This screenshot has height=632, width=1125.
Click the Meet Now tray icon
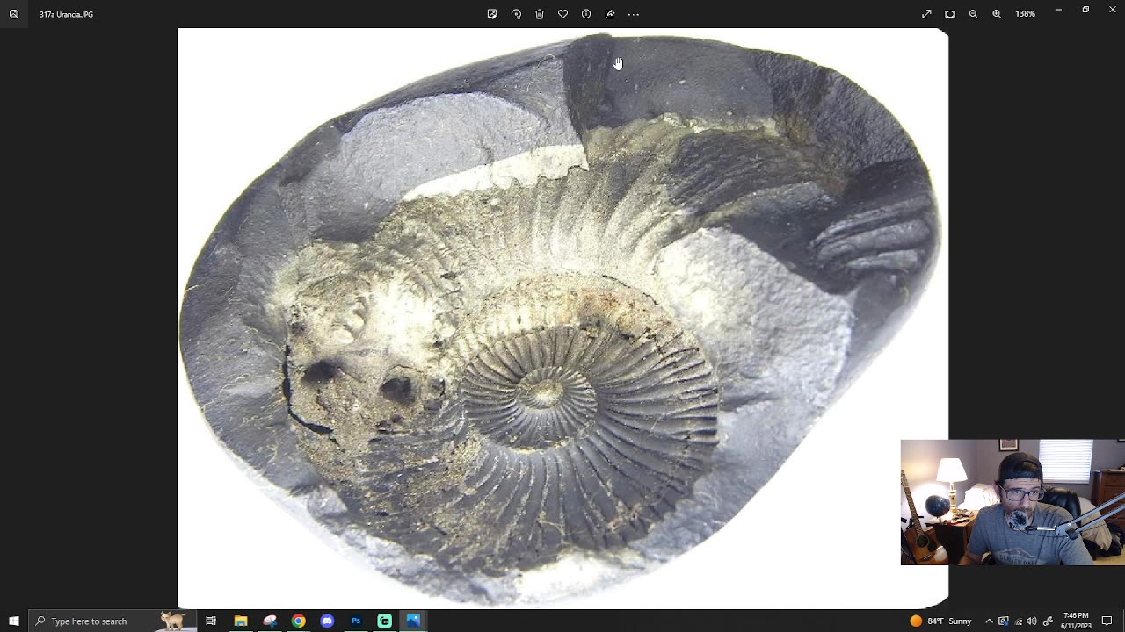[1004, 621]
